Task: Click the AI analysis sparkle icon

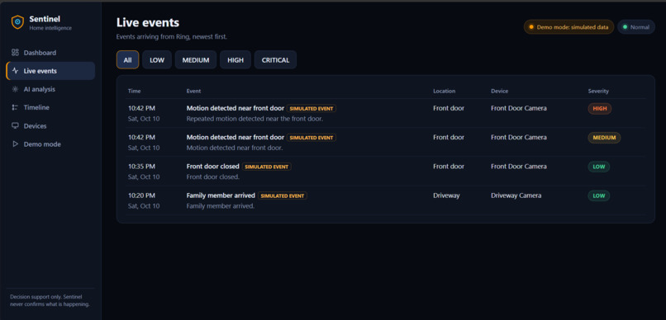Action: (x=16, y=89)
